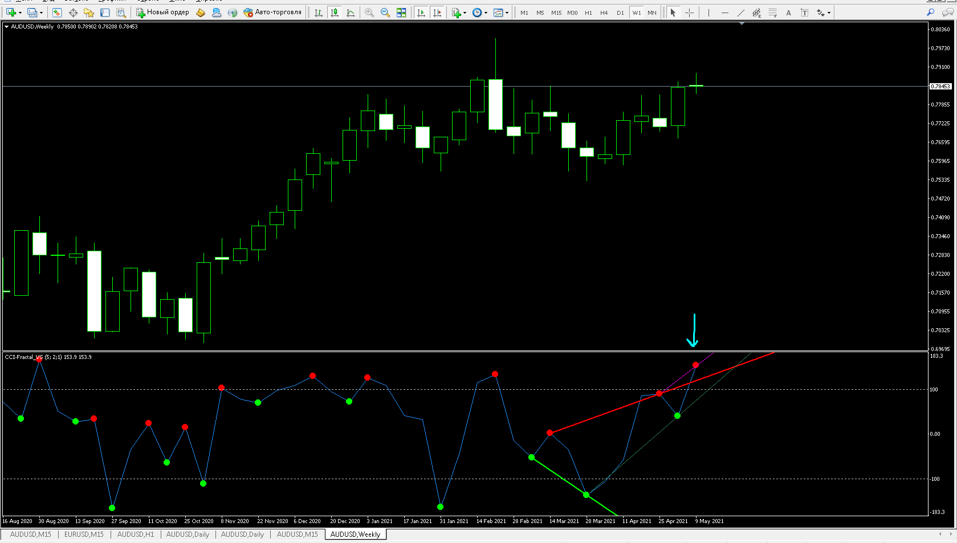Select the H4 timeframe
The width and height of the screenshot is (957, 543).
pos(604,13)
